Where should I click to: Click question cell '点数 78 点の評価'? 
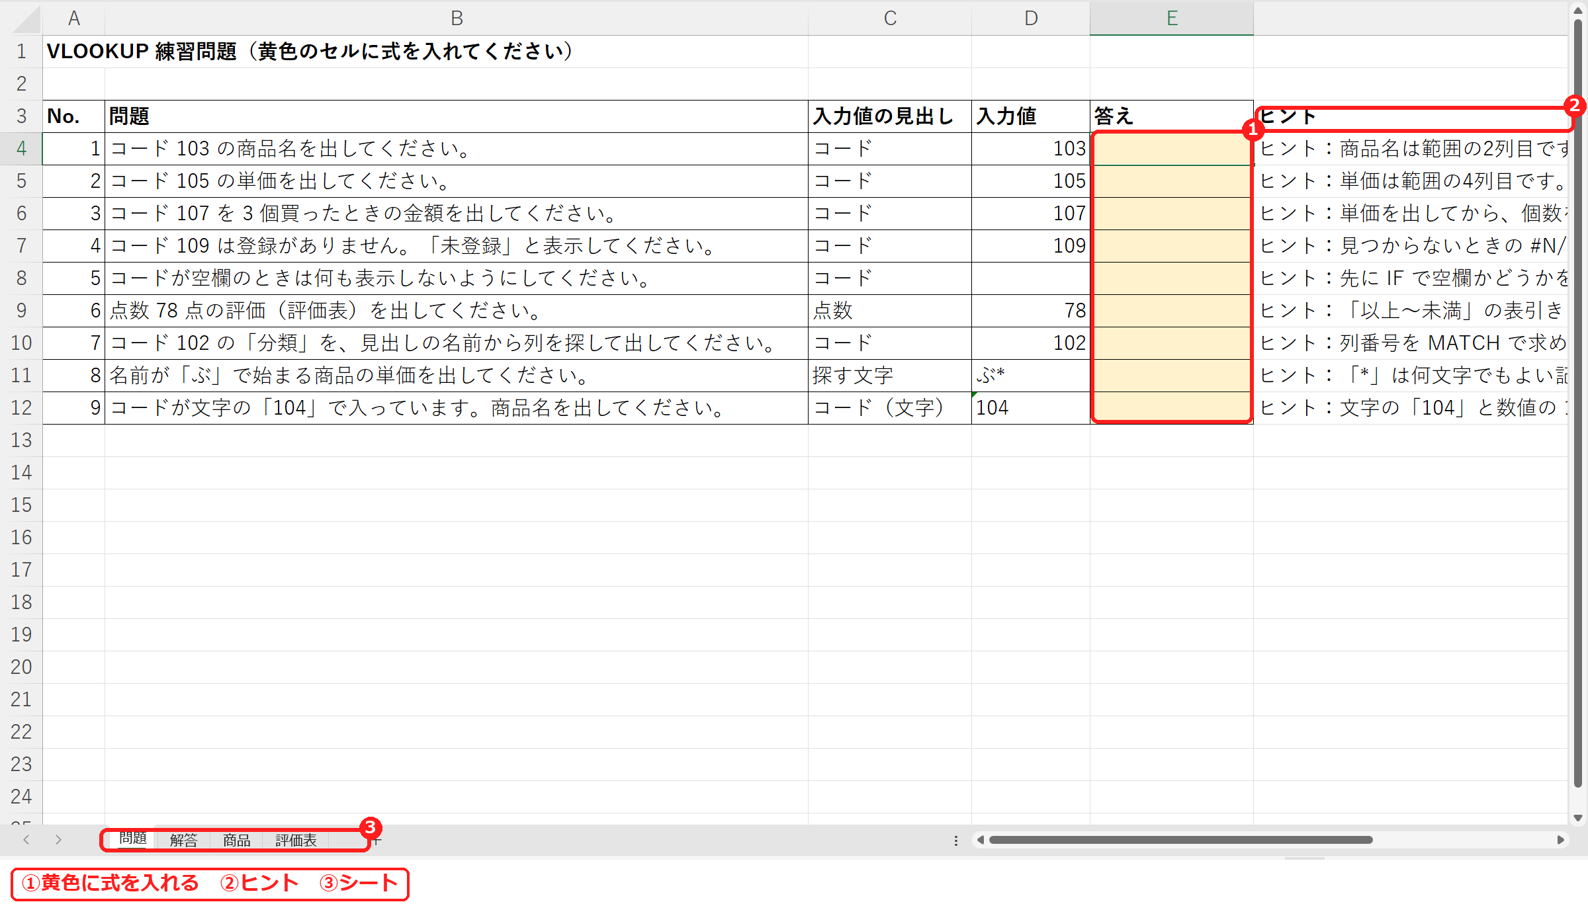457,311
